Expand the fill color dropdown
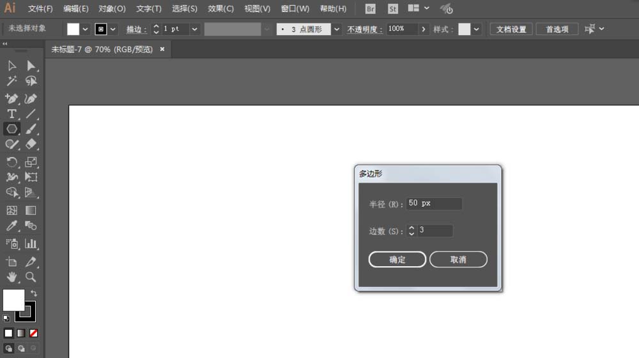Screen dimensions: 639x358 pos(85,29)
